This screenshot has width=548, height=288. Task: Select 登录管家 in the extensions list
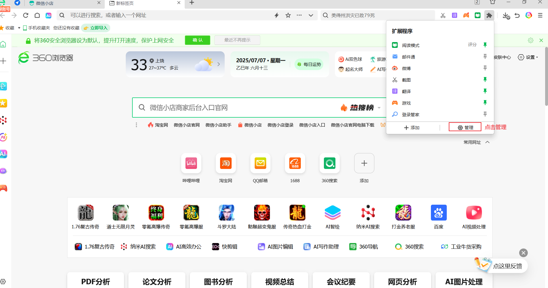click(411, 114)
